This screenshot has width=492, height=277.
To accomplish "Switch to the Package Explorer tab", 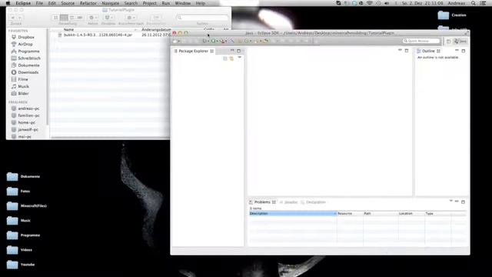I will pyautogui.click(x=193, y=51).
